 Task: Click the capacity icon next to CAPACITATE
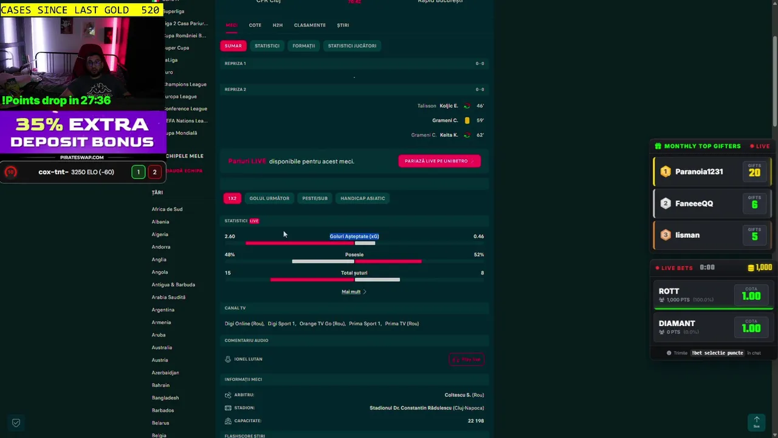(228, 420)
